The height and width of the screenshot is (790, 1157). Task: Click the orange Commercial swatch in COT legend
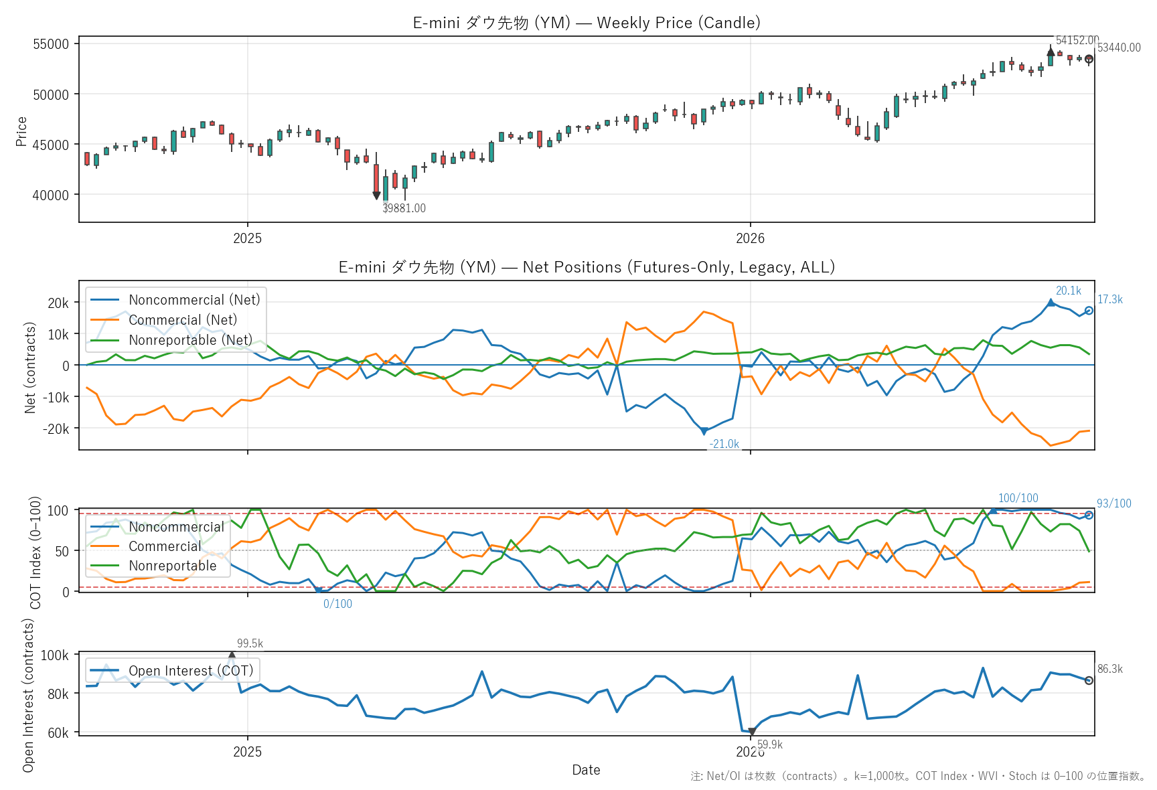(105, 546)
